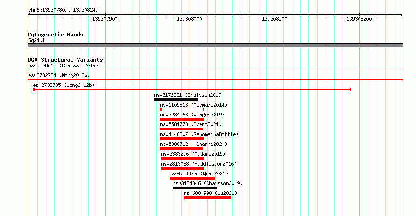The width and height of the screenshot is (416, 216).
Task: Click ruler position 139308200
Action: 359,19
